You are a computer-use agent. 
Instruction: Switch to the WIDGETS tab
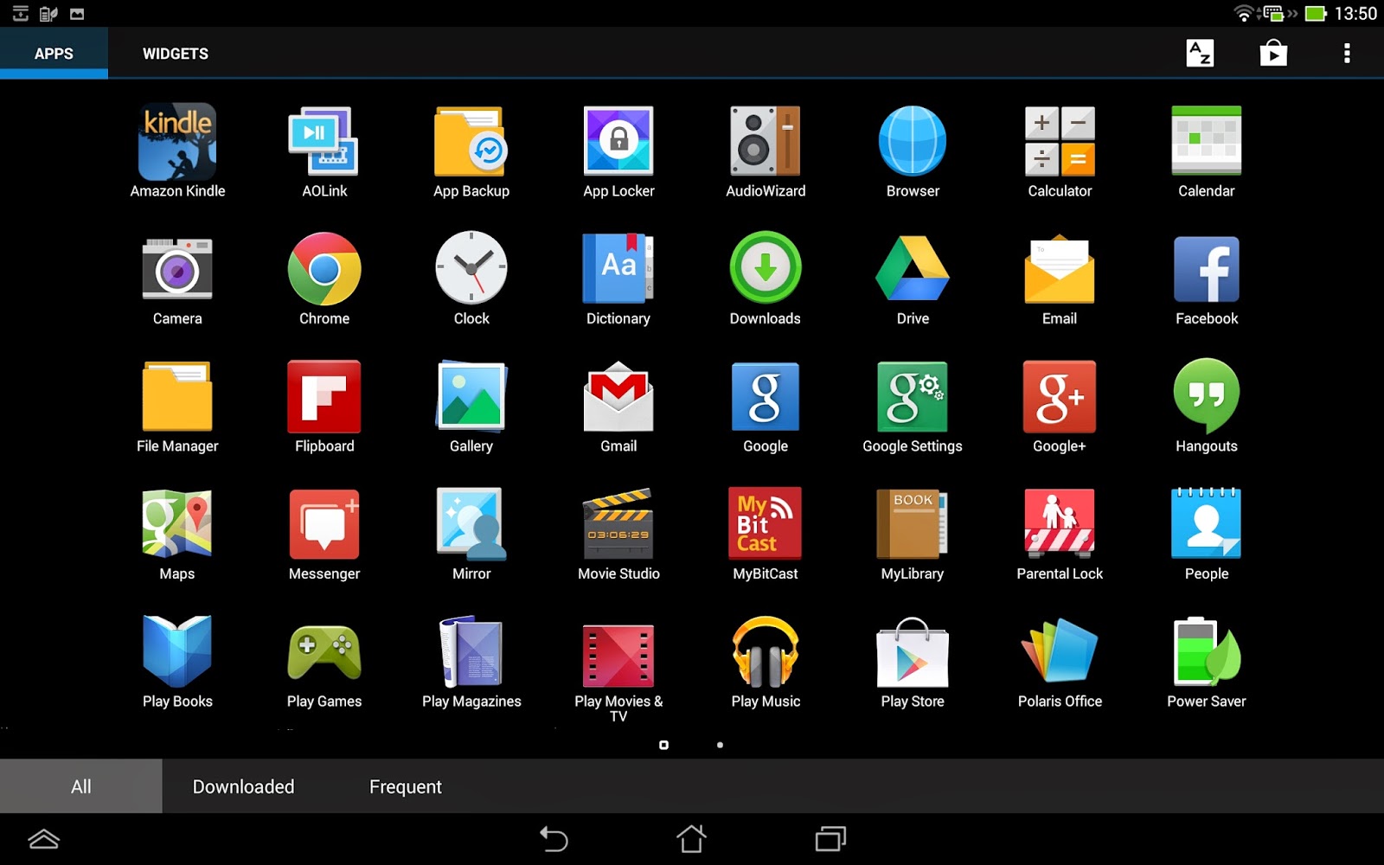176,53
